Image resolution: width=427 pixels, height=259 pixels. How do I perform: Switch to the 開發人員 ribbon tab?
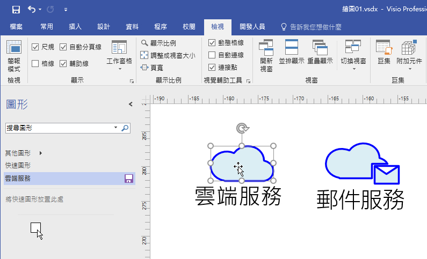pos(252,27)
